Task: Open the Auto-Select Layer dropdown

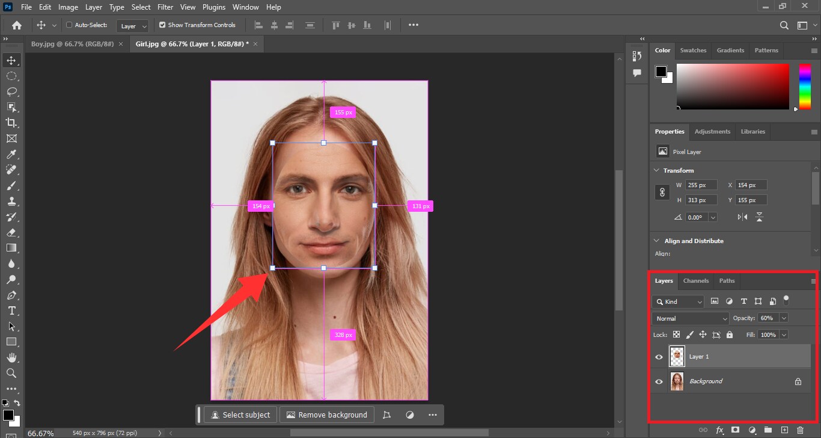Action: [133, 26]
